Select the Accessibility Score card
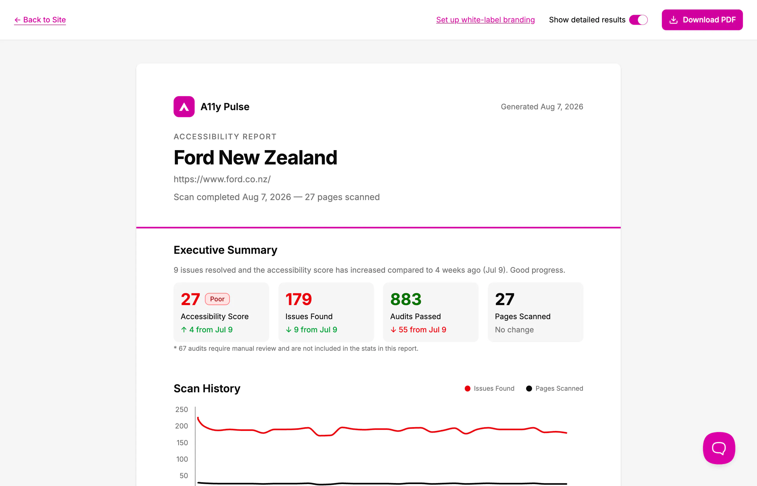This screenshot has height=486, width=757. (x=221, y=312)
